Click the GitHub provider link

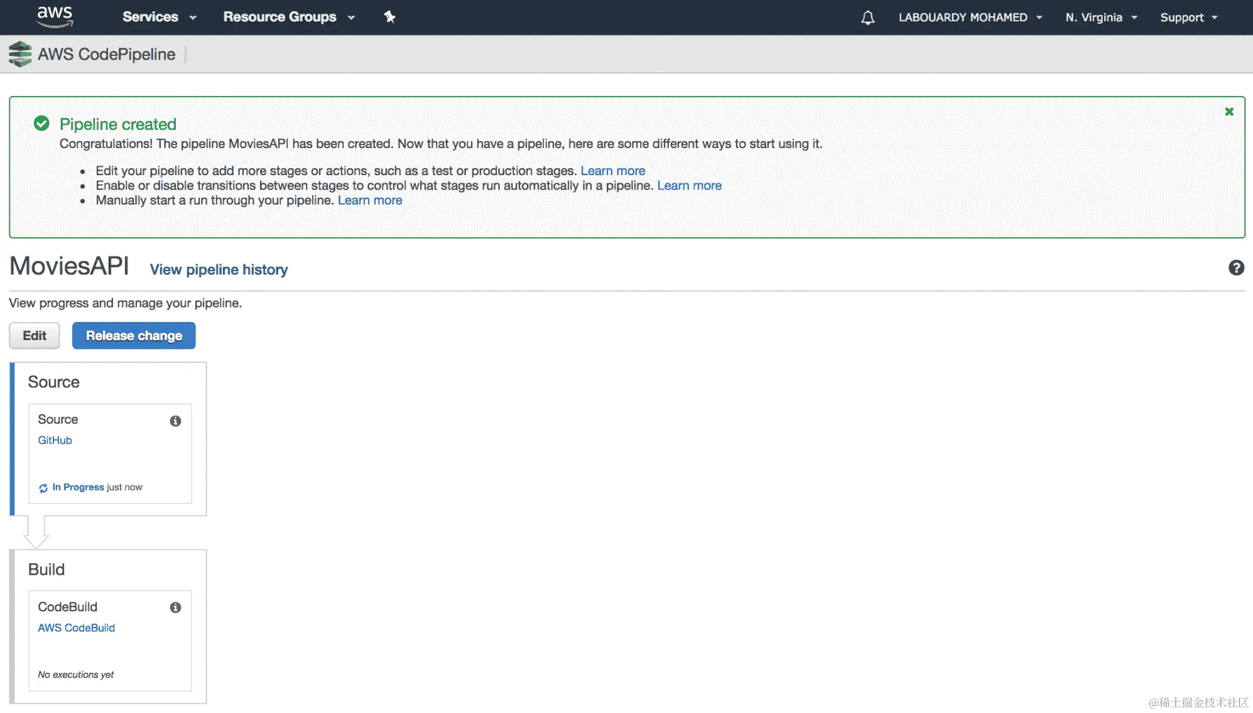55,441
